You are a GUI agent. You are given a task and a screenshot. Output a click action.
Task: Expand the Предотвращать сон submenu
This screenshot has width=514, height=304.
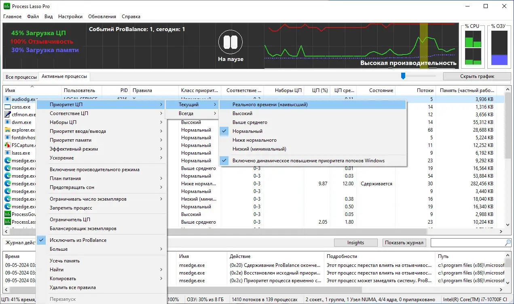102,187
